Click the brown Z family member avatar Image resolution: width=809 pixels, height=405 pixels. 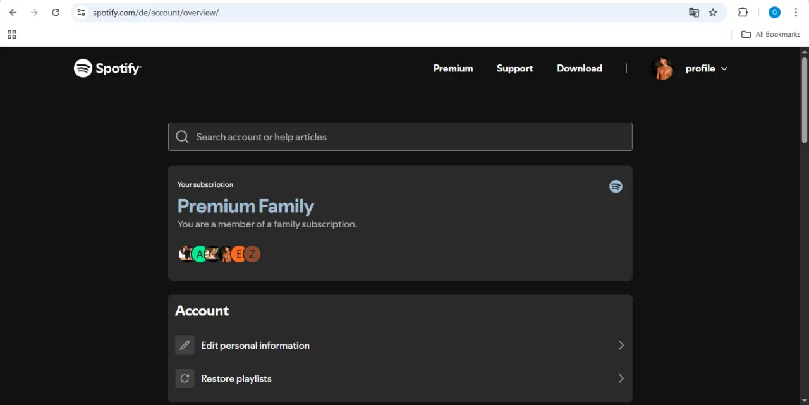pos(252,254)
